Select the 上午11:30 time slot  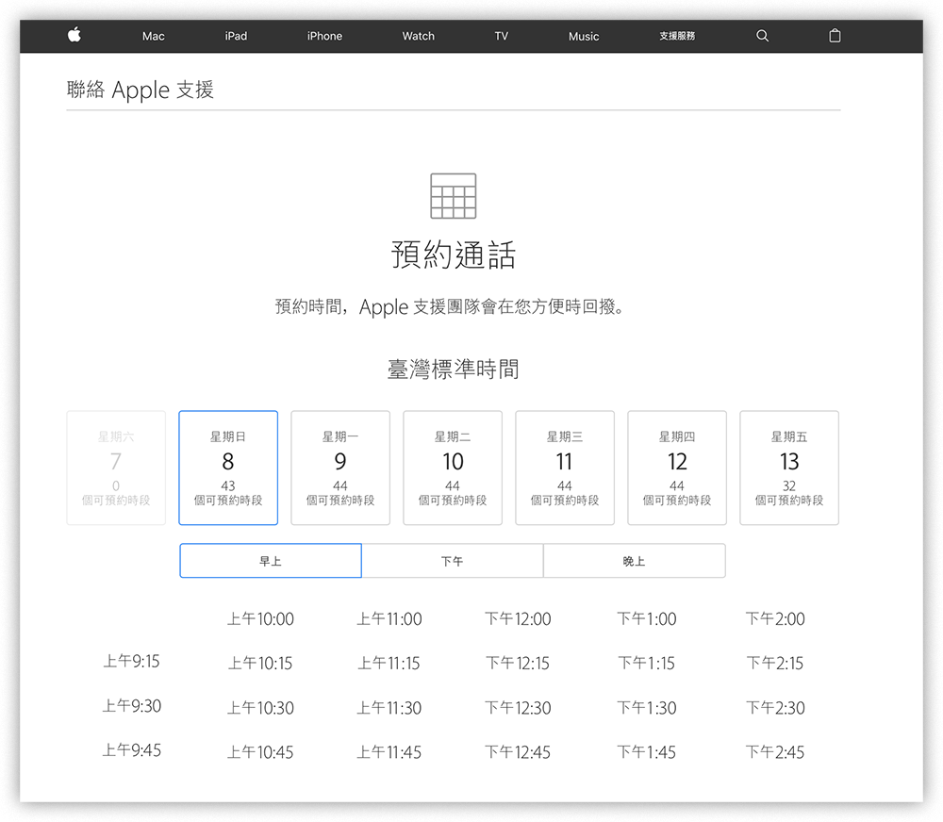[x=389, y=708]
